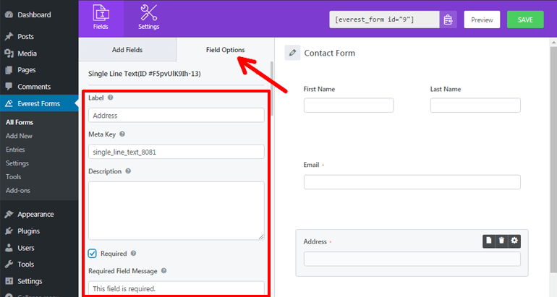Viewport: 557px width, 297px height.
Task: Click the Posts pin icon in the sidebar
Action: [x=9, y=36]
